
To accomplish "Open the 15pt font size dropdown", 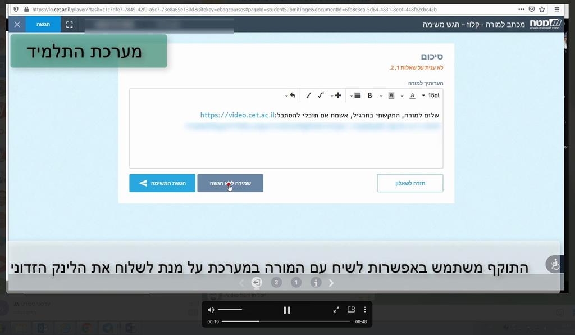I will click(x=431, y=96).
